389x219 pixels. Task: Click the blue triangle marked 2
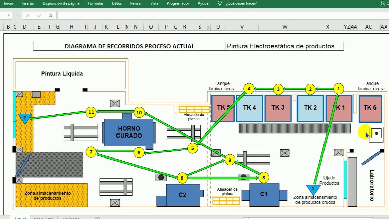pyautogui.click(x=24, y=118)
